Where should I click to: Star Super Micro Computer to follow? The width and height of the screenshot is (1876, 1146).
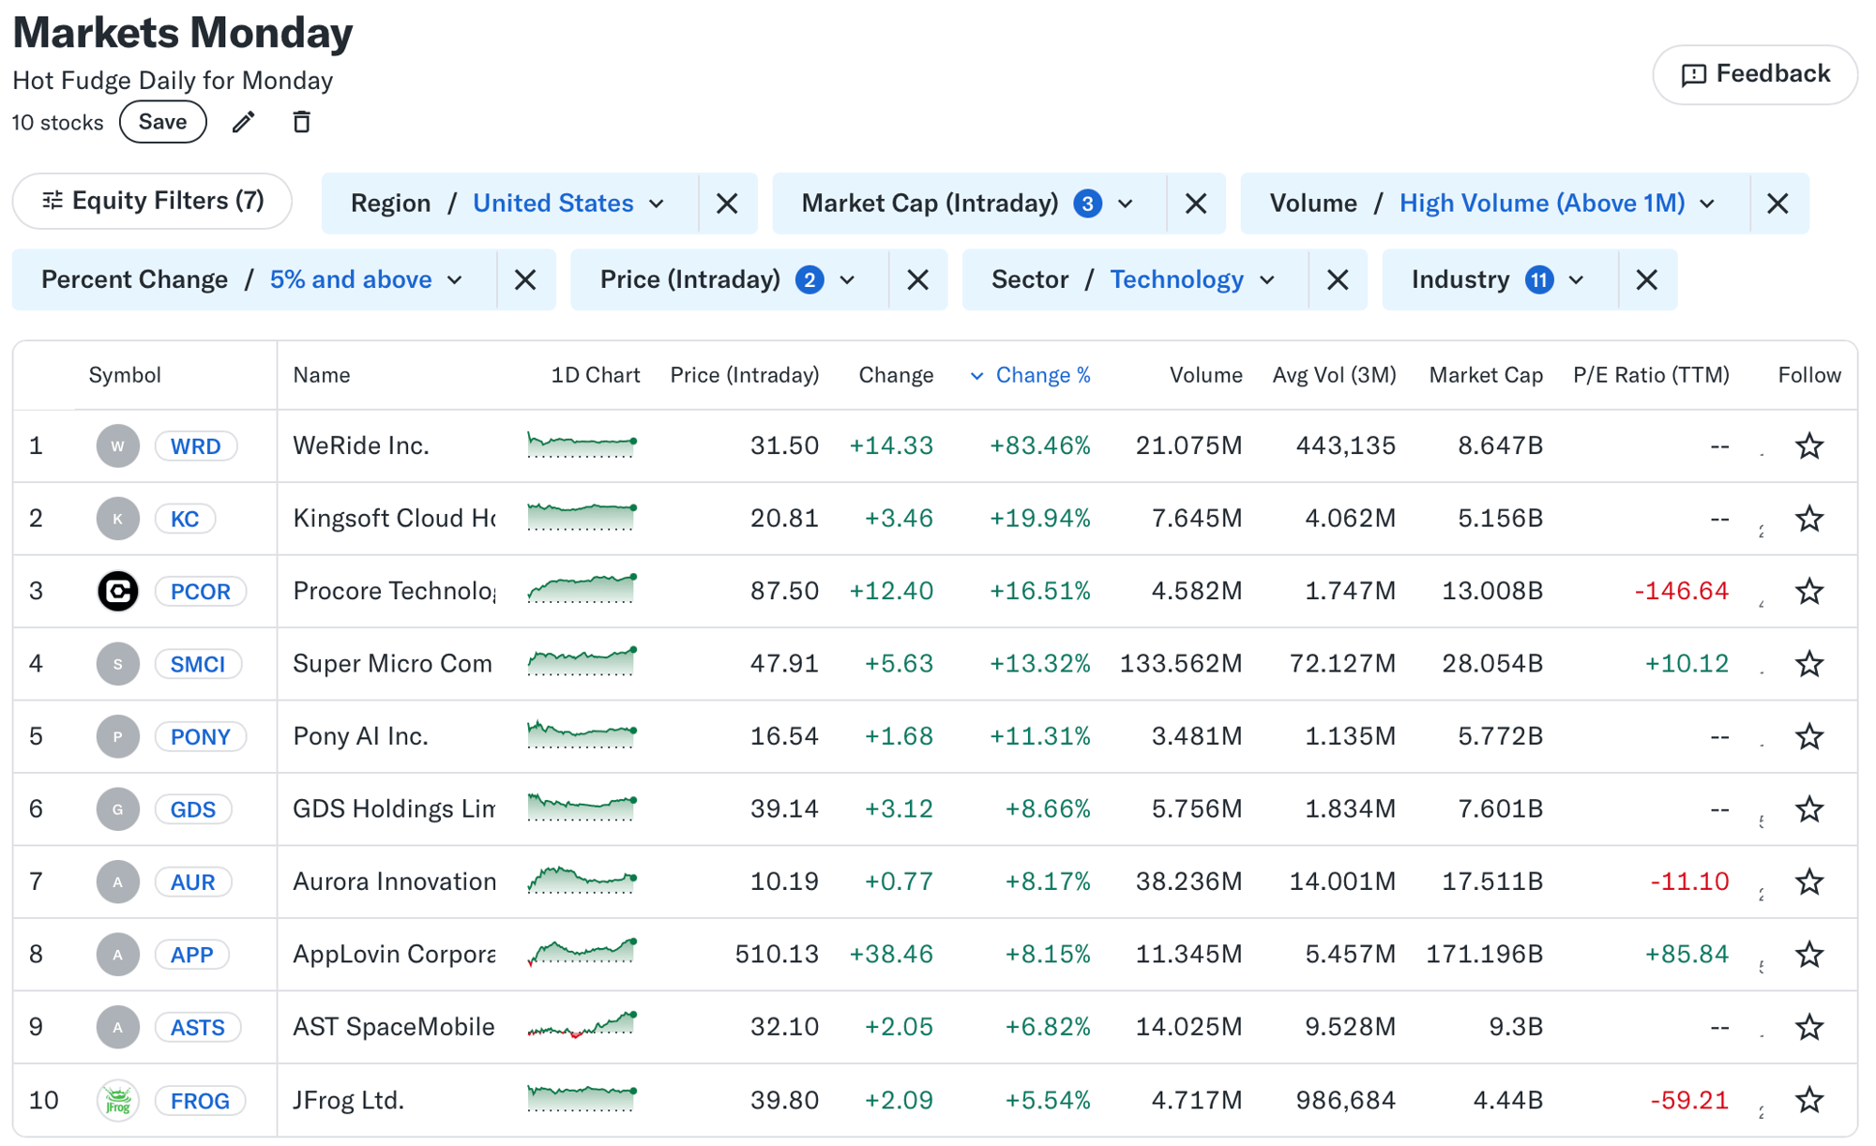[x=1808, y=664]
